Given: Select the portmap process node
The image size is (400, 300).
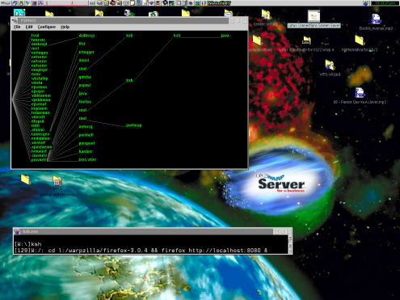Looking at the screenshot, I should pyautogui.click(x=134, y=125).
